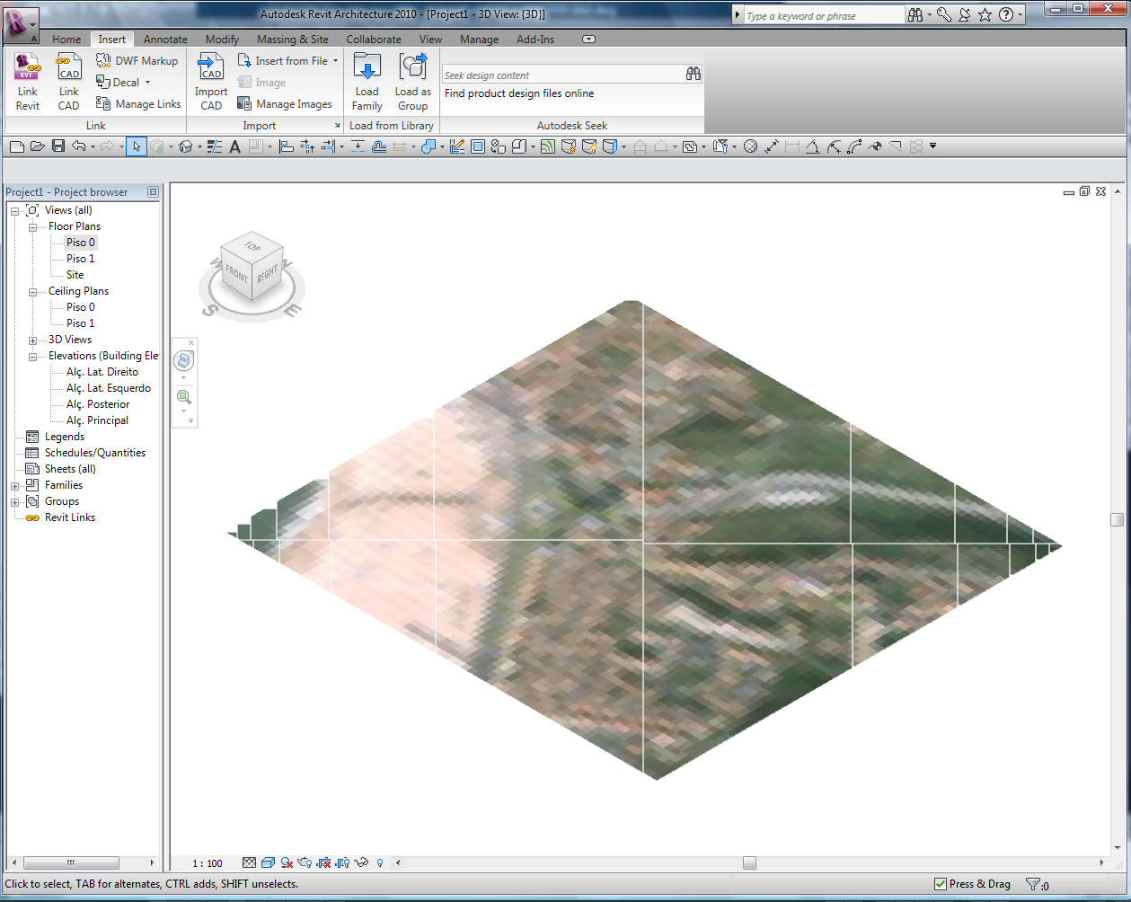
Task: Expand the Families tree node
Action: 15,486
